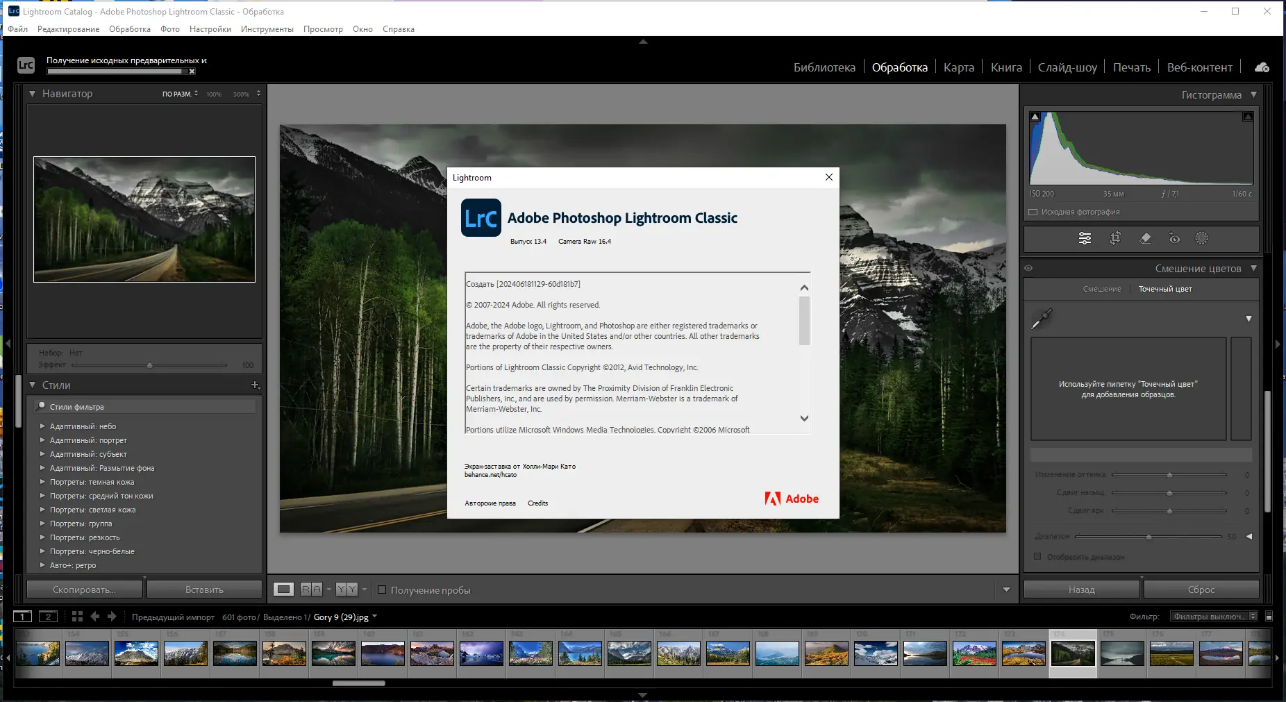Viewport: 1286px width, 702px height.
Task: Click the Скопировать... button
Action: pos(84,590)
